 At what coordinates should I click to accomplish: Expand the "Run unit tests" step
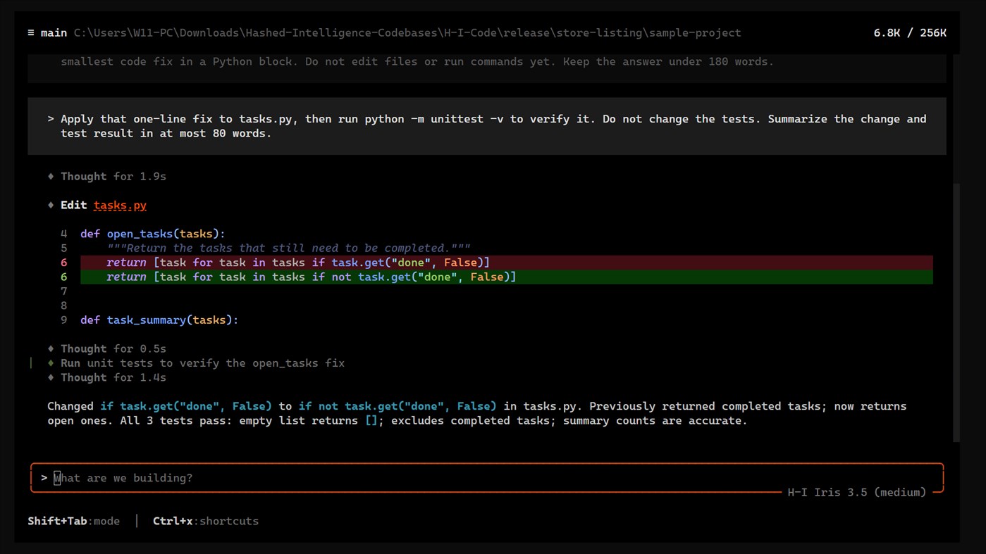(202, 363)
